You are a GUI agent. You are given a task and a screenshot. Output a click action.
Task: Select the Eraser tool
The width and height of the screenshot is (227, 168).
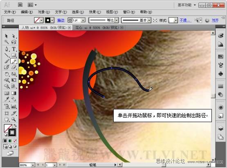coord(14,67)
